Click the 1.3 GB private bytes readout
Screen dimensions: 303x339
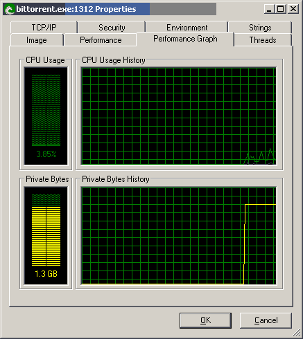click(x=46, y=274)
